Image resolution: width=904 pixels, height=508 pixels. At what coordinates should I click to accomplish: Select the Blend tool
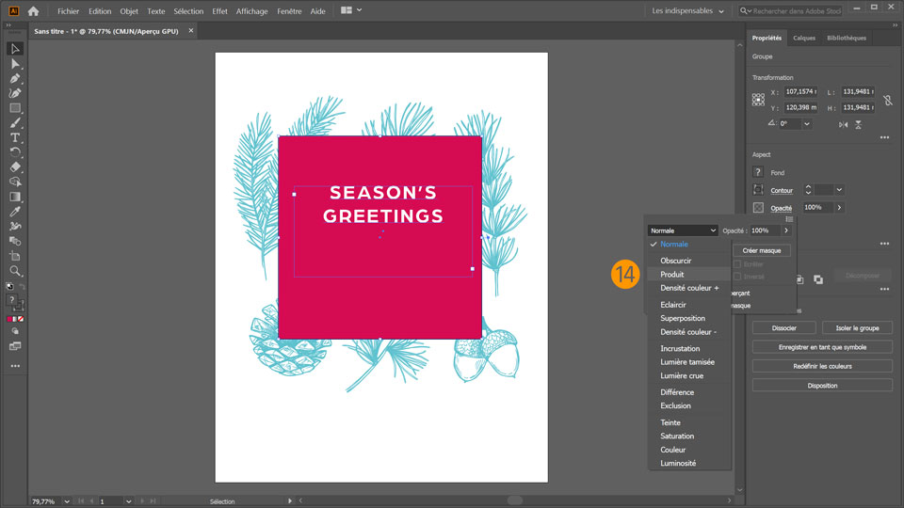tap(15, 242)
